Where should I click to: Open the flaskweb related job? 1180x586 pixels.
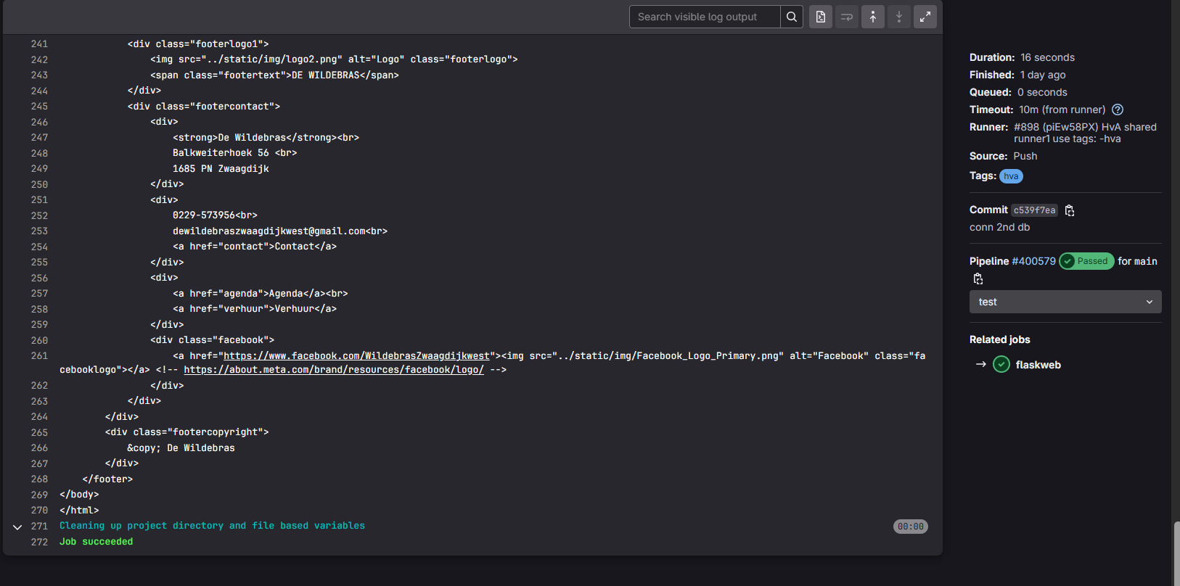click(x=1038, y=365)
